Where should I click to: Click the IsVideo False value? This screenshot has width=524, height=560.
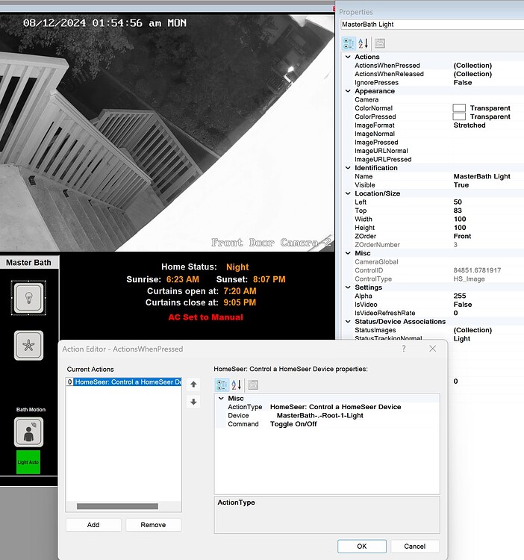pos(463,305)
